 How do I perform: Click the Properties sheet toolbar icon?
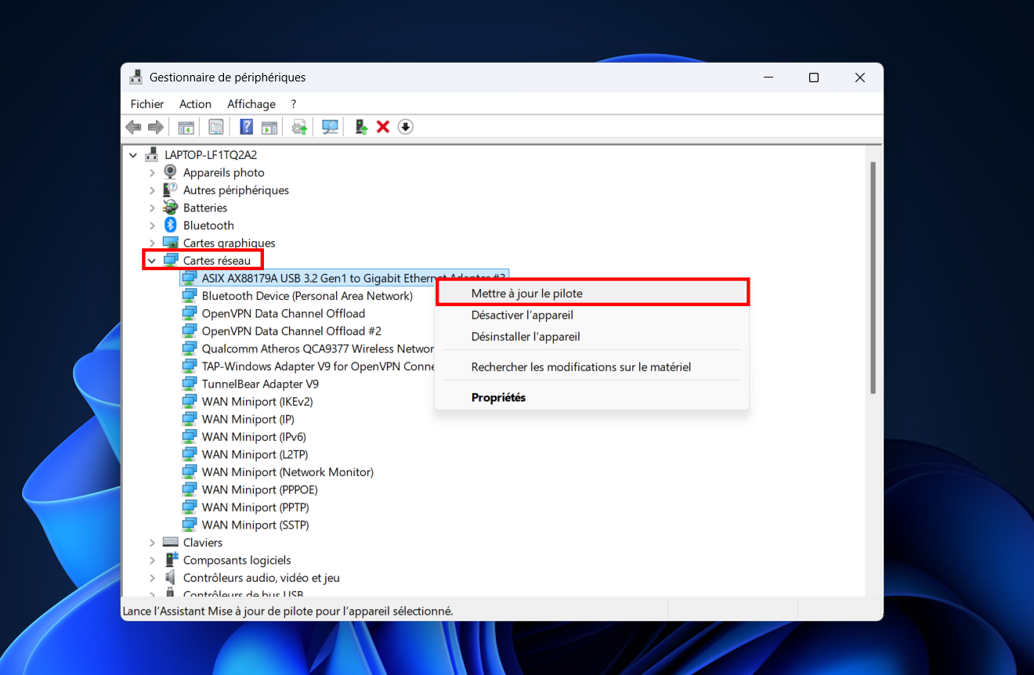(216, 127)
